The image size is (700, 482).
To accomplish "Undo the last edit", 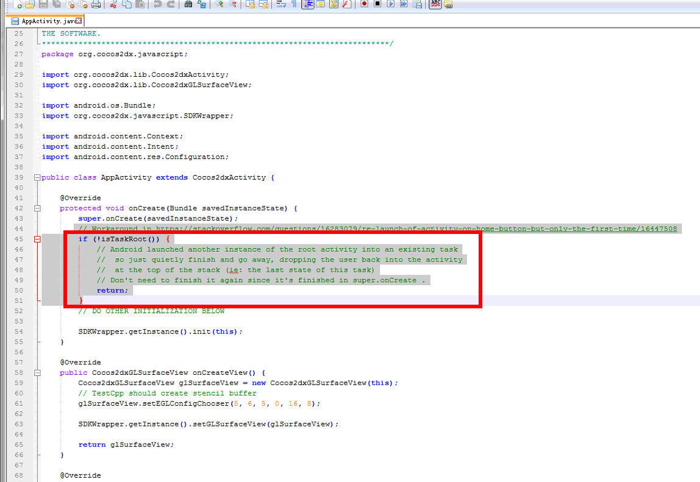I will 157,4.
